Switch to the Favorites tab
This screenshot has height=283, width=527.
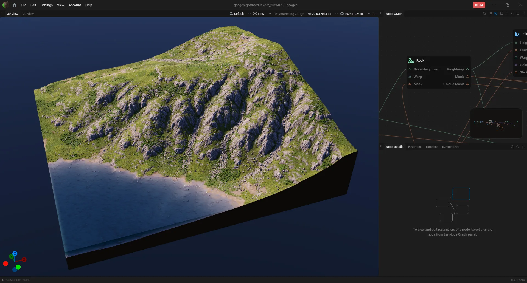click(x=414, y=147)
